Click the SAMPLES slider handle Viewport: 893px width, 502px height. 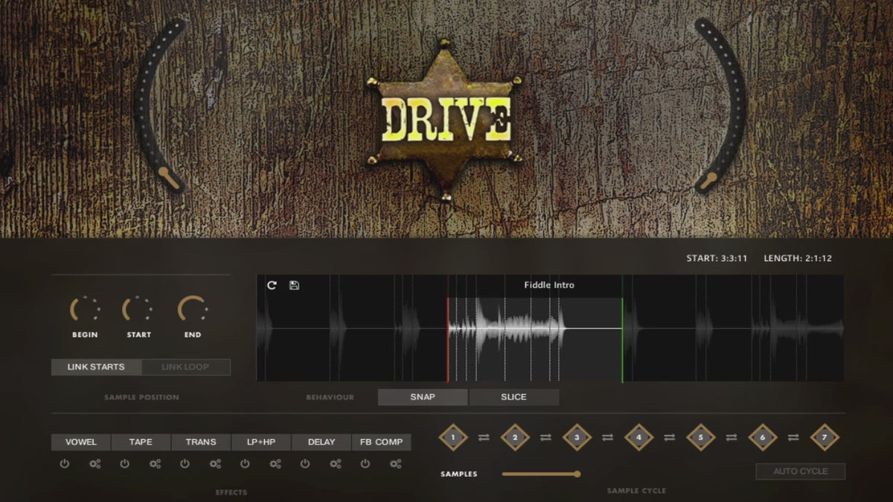pos(577,474)
